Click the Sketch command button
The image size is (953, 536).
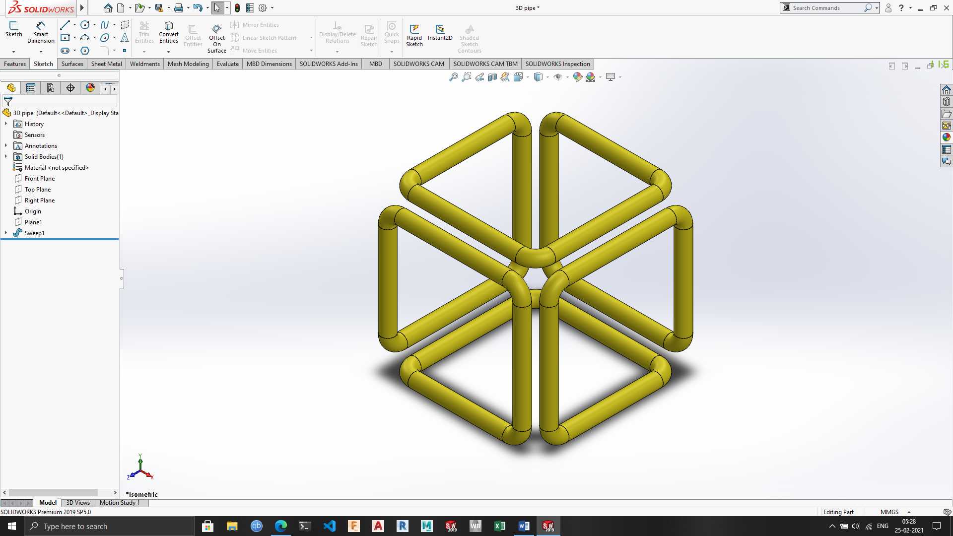pyautogui.click(x=13, y=29)
